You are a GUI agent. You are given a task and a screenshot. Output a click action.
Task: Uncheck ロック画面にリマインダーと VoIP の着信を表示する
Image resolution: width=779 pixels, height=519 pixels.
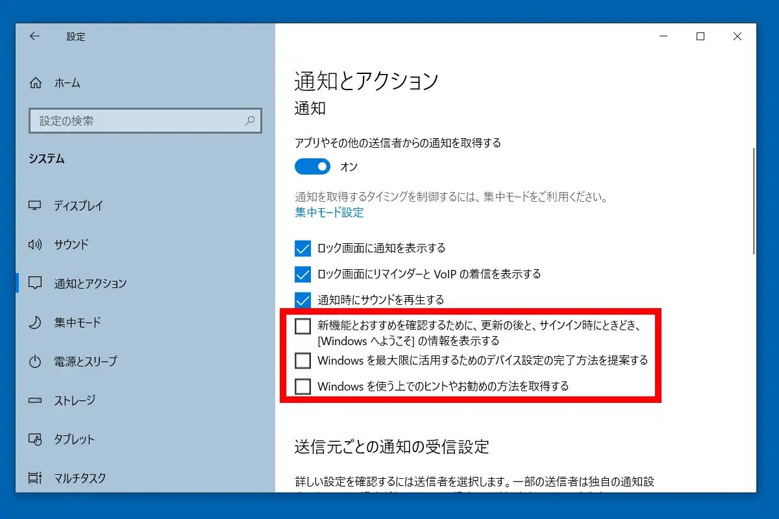[x=303, y=274]
